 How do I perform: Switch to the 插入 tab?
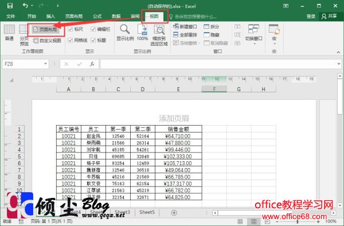tap(50, 16)
